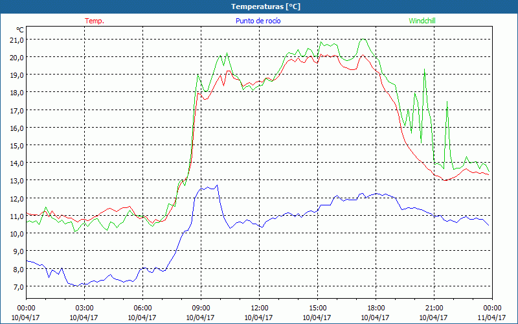Click the 'Temperaturas [°C]' chart title
This screenshot has width=518, height=324.
click(265, 6)
